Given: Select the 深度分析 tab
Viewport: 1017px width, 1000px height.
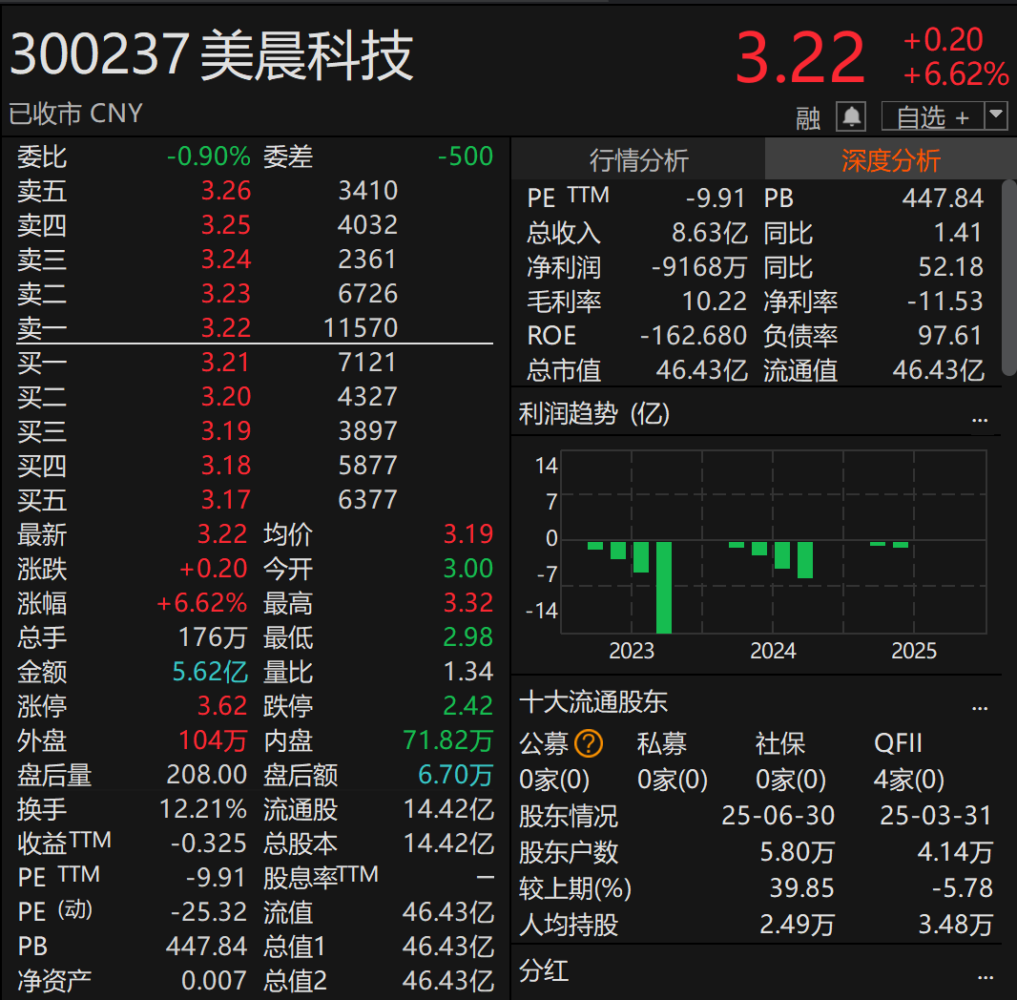Looking at the screenshot, I should coord(889,160).
